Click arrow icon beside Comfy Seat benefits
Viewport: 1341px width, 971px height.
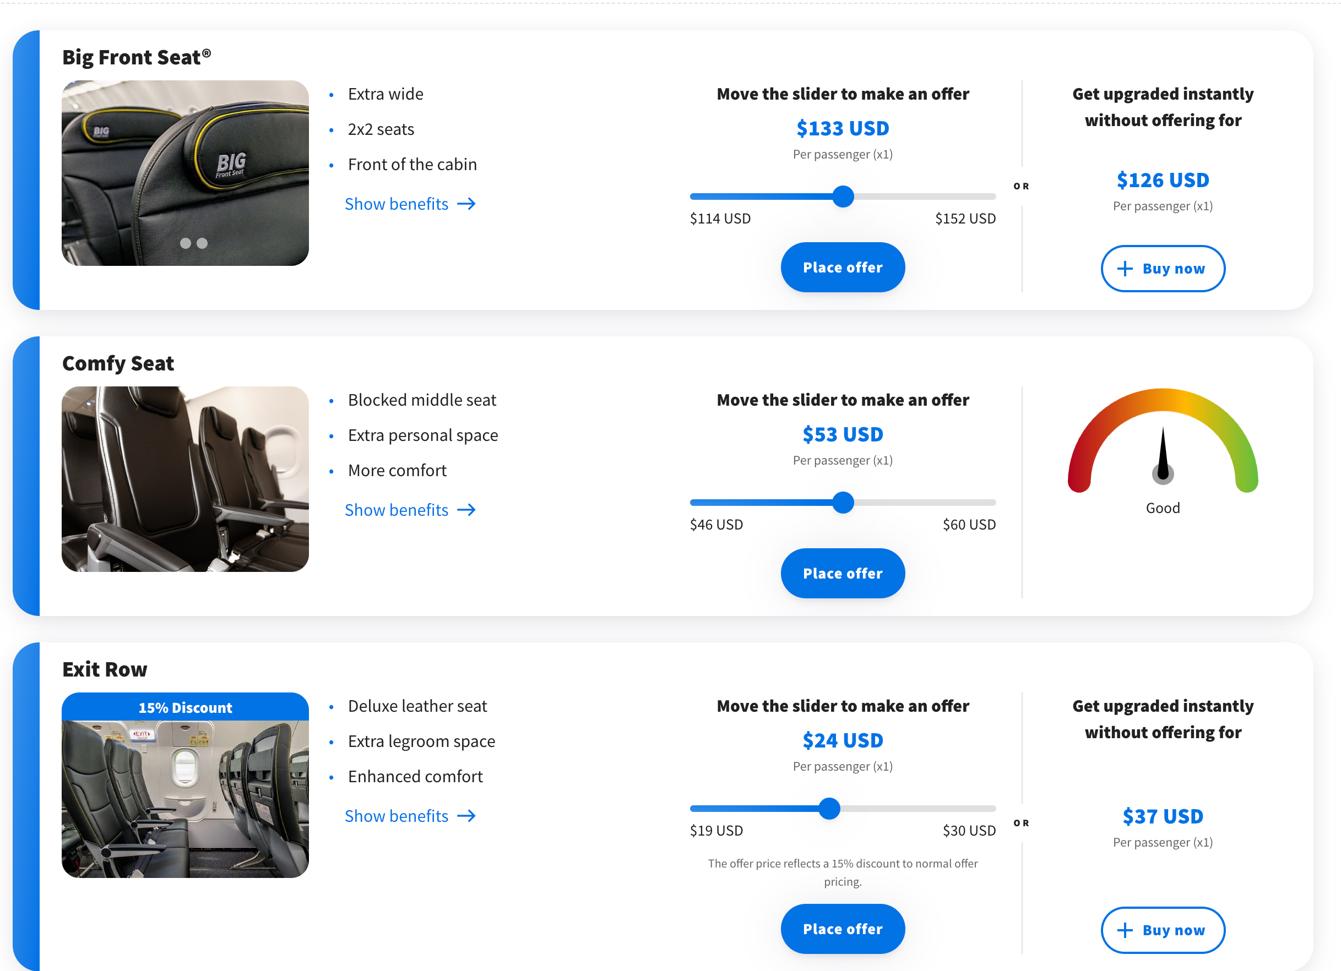coord(466,510)
